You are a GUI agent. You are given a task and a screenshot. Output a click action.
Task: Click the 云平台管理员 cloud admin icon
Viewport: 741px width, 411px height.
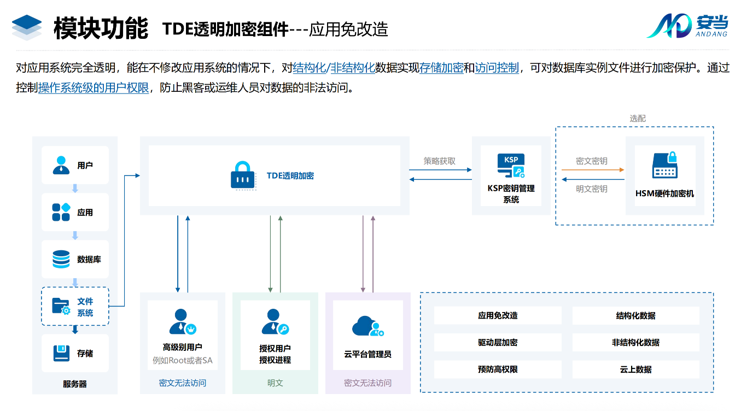point(367,326)
